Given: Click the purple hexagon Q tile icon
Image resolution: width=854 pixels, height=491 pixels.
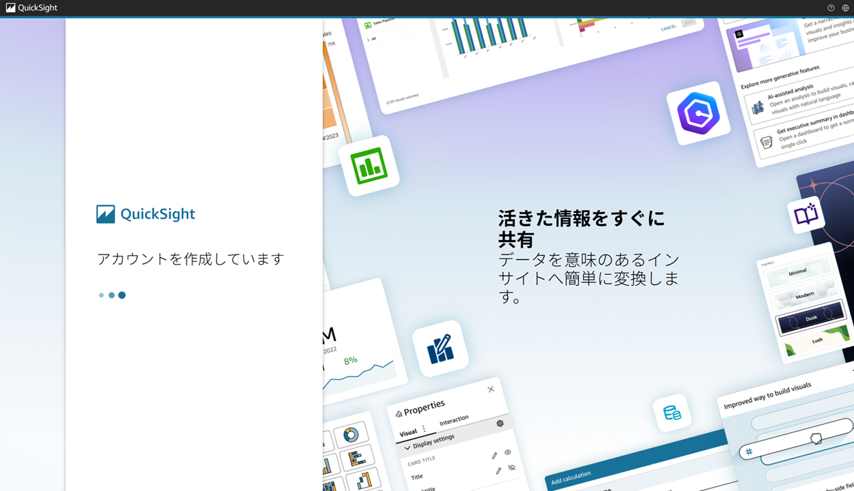Looking at the screenshot, I should [x=698, y=113].
